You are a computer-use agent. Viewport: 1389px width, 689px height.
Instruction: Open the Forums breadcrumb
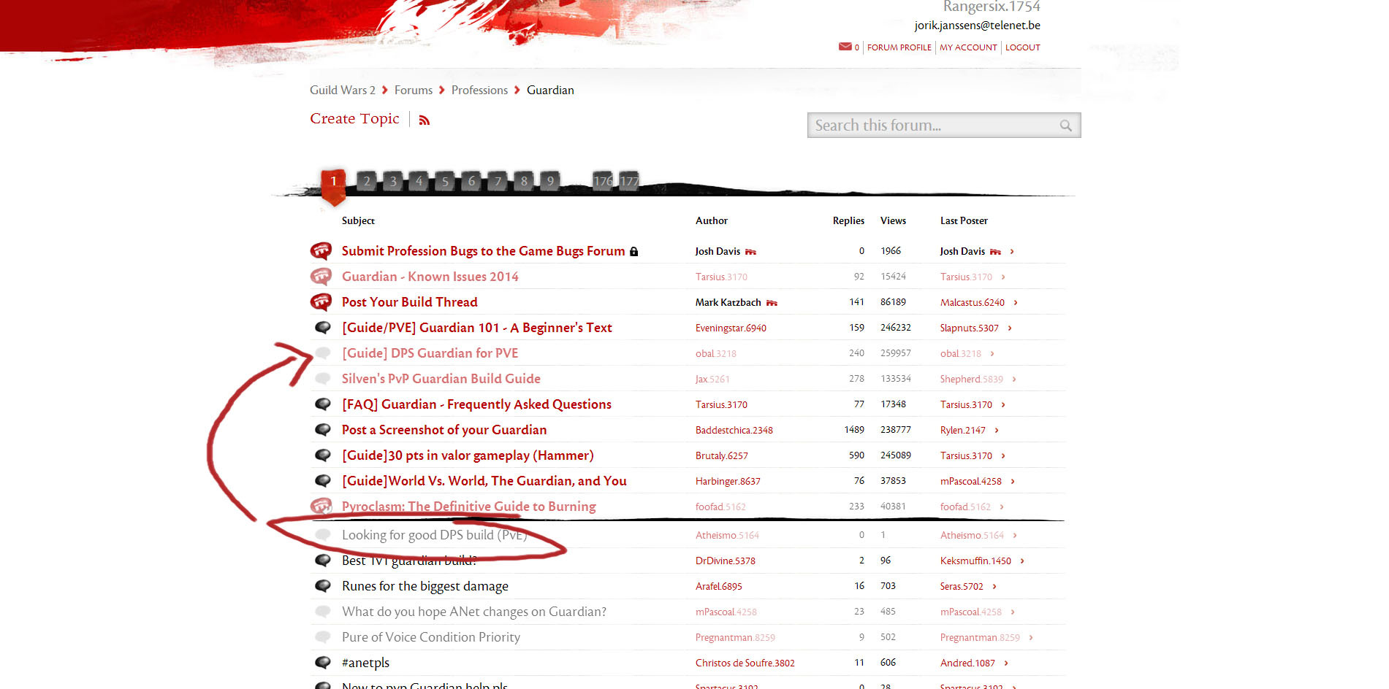tap(414, 90)
